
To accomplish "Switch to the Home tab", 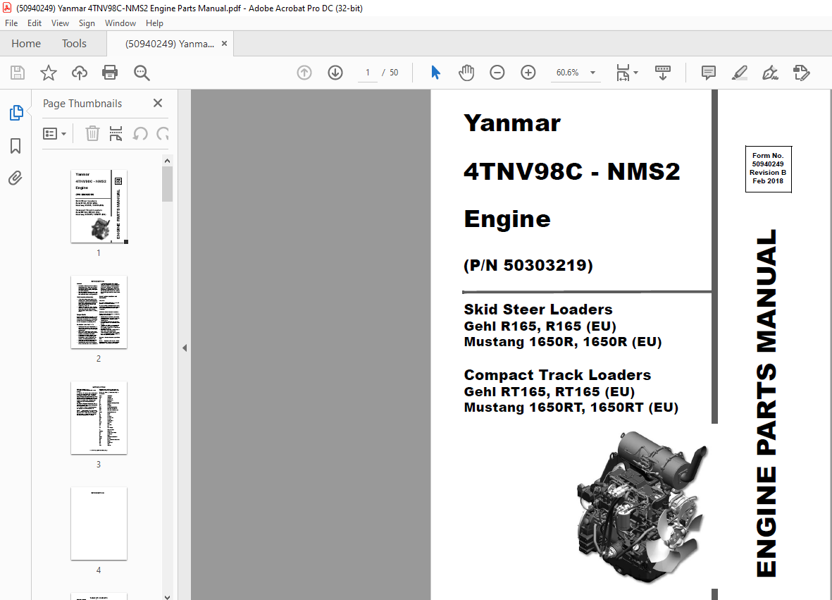I will (26, 44).
